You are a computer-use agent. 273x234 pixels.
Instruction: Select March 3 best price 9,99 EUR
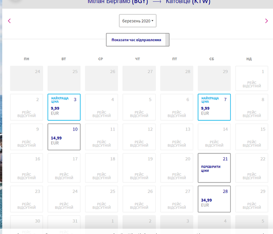point(64,107)
